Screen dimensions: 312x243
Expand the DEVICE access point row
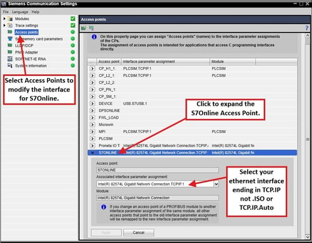pyautogui.click(x=92, y=103)
